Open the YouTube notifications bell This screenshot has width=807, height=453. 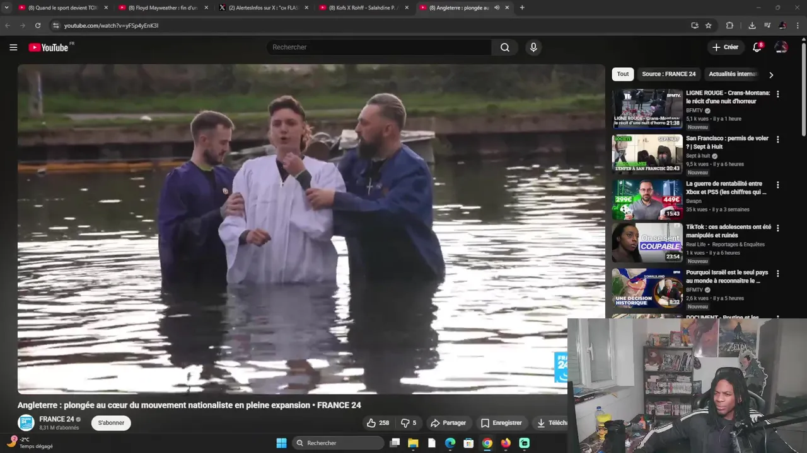[x=757, y=47]
